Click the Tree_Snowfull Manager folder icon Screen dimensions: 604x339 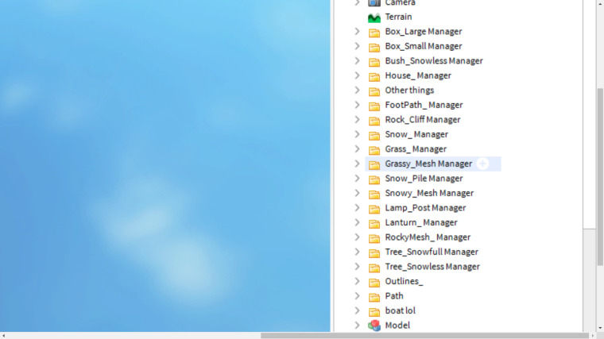point(374,252)
